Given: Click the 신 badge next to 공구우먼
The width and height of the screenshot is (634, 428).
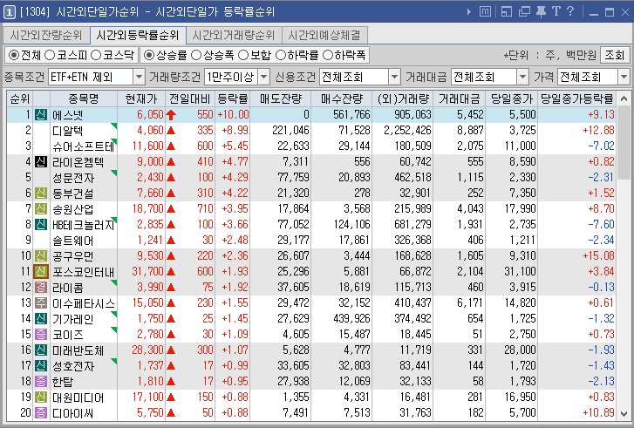Looking at the screenshot, I should (40, 256).
